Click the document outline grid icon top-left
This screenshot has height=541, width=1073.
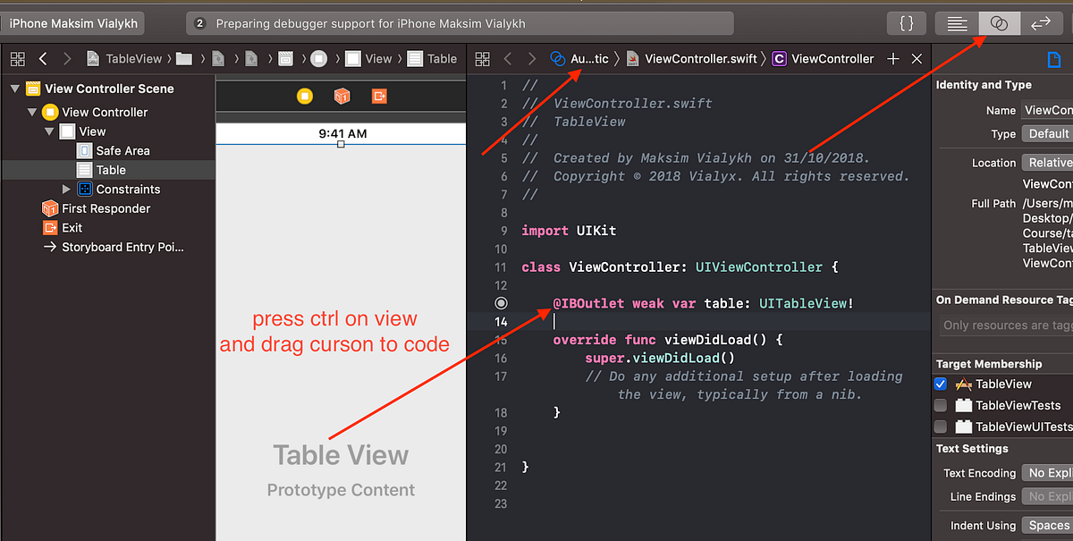pos(17,58)
